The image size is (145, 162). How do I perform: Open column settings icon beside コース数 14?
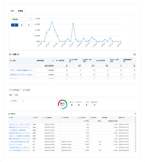[x=134, y=54]
